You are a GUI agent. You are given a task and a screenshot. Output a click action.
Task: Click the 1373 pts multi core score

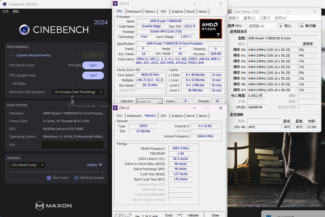tap(74, 65)
